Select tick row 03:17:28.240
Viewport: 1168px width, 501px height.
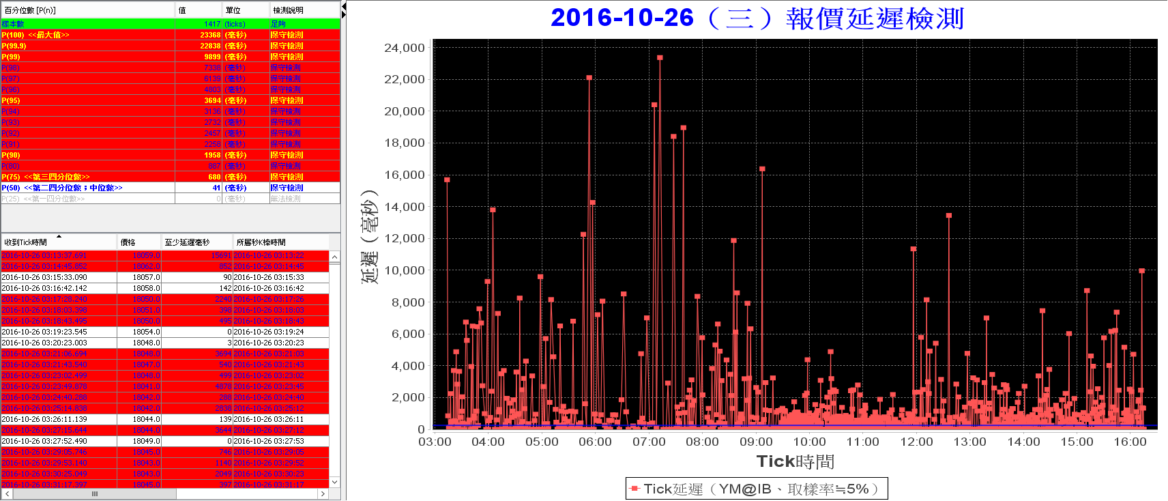pyautogui.click(x=165, y=299)
